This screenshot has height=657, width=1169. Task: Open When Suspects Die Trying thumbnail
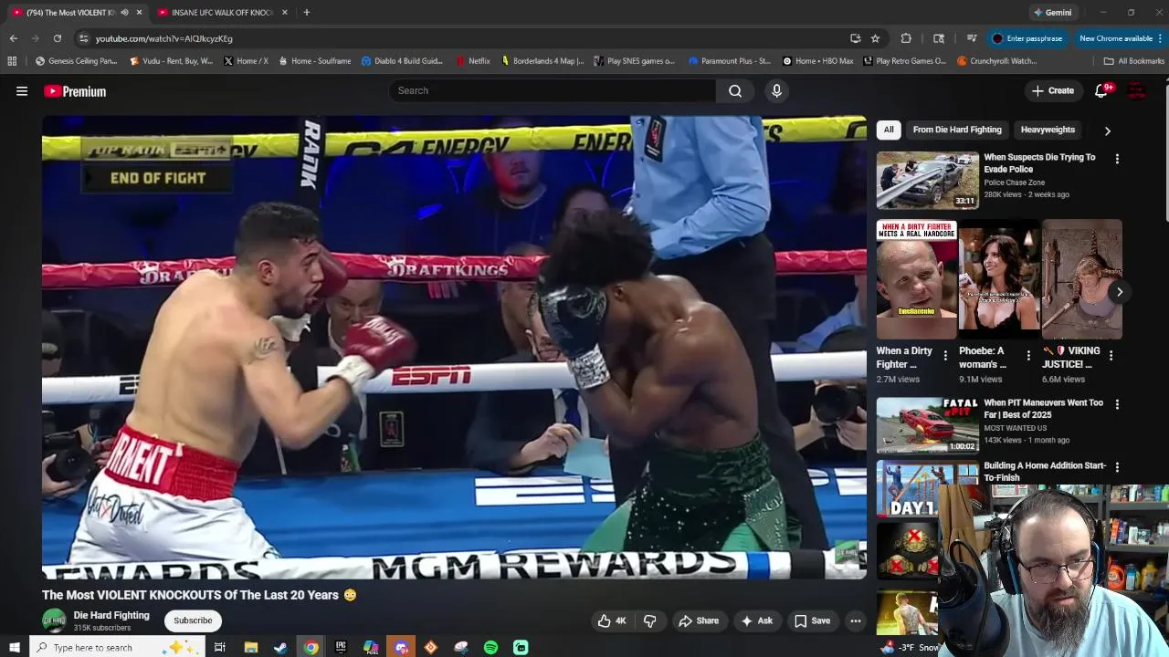927,180
